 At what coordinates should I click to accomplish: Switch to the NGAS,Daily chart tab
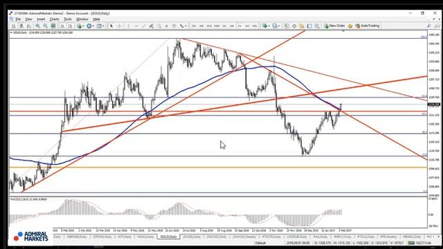point(146,237)
